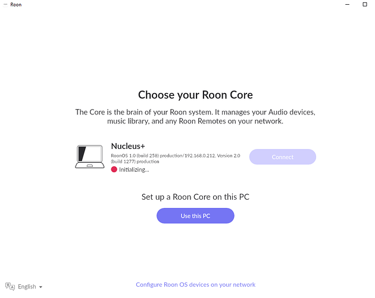Click the Choose your Roon Core heading

point(195,95)
